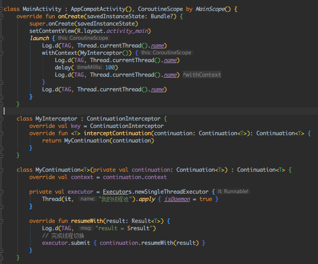Collapse the withContext block fold marker
The width and height of the screenshot is (318, 264).
(x=1, y=53)
